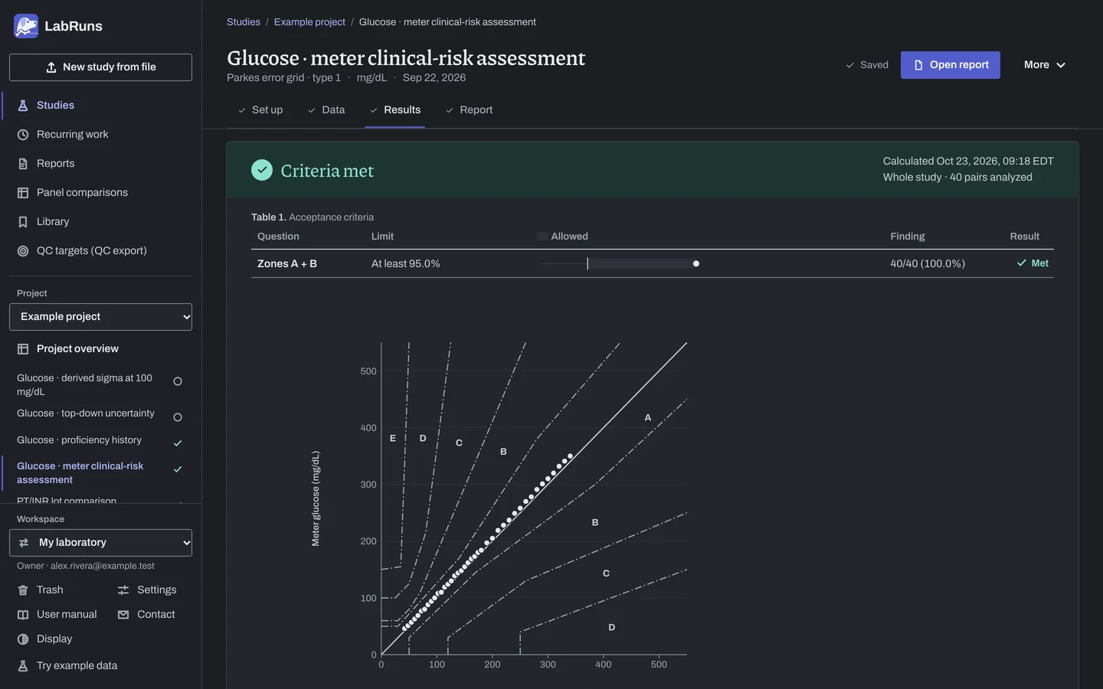Click the flask icon beside Studies
Viewport: 1103px width, 689px height.
click(23, 106)
